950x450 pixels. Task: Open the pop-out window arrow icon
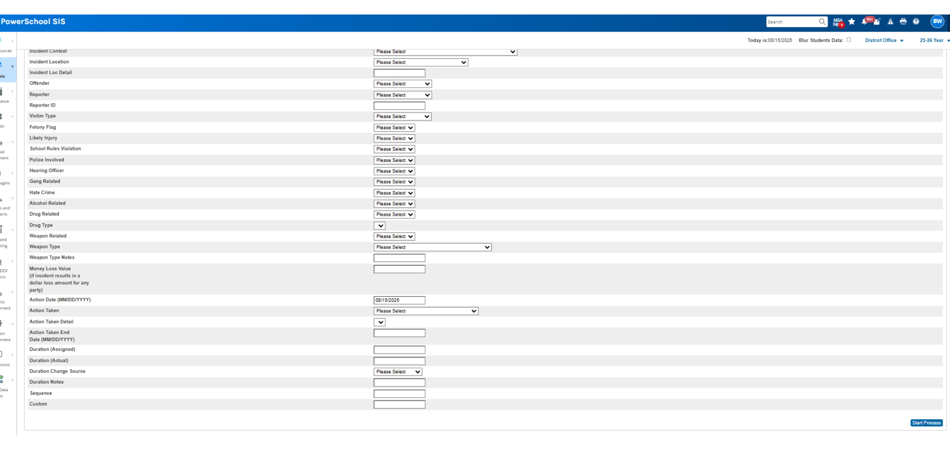(877, 22)
